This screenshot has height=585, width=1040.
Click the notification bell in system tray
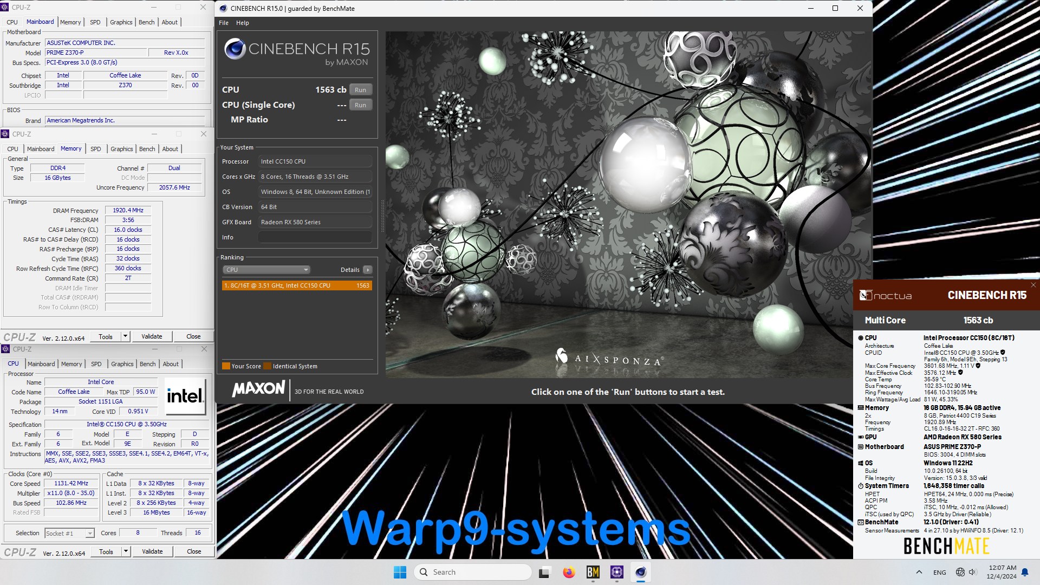tap(1025, 572)
